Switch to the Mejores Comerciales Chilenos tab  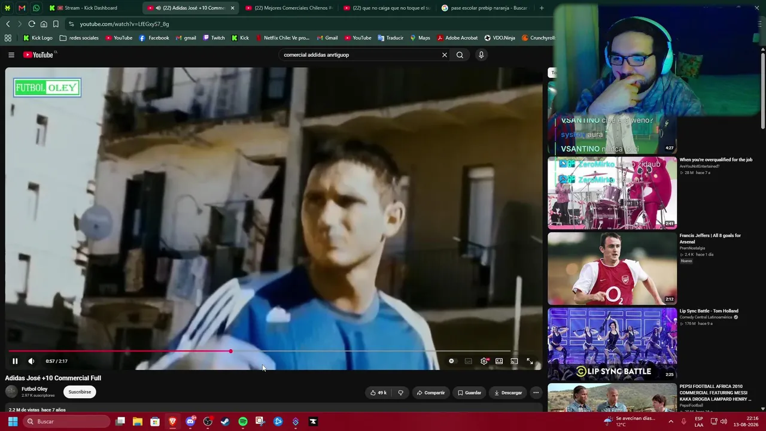288,8
